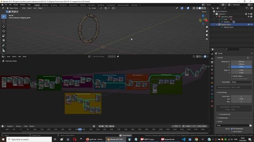
Task: Select the Measure tool
Action: (4, 50)
